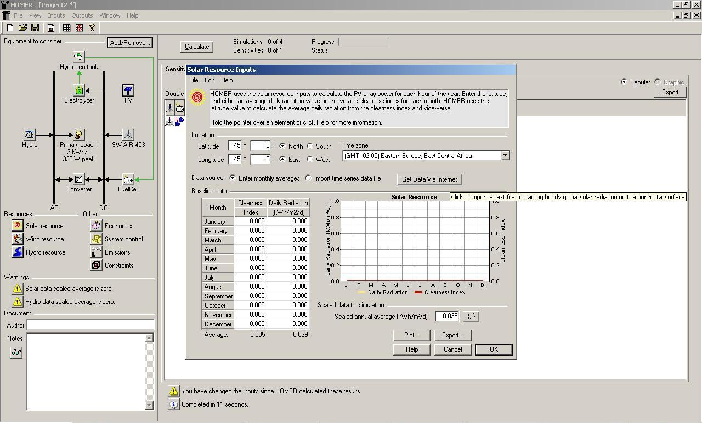This screenshot has height=423, width=702.
Task: Open the main Window menu
Action: pyautogui.click(x=110, y=15)
